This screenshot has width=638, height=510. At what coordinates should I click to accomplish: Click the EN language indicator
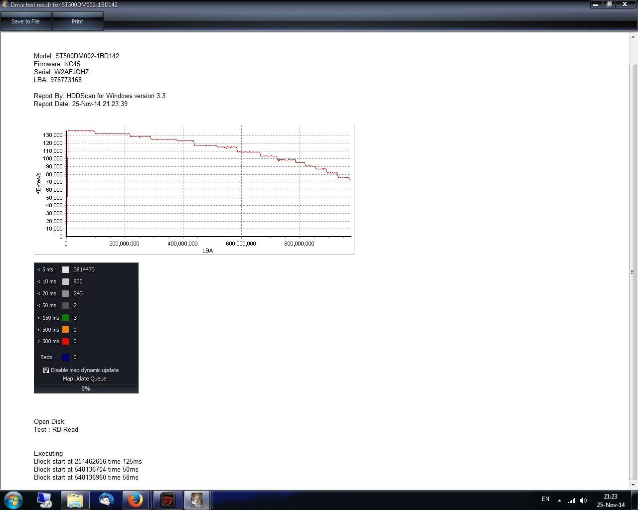(545, 499)
